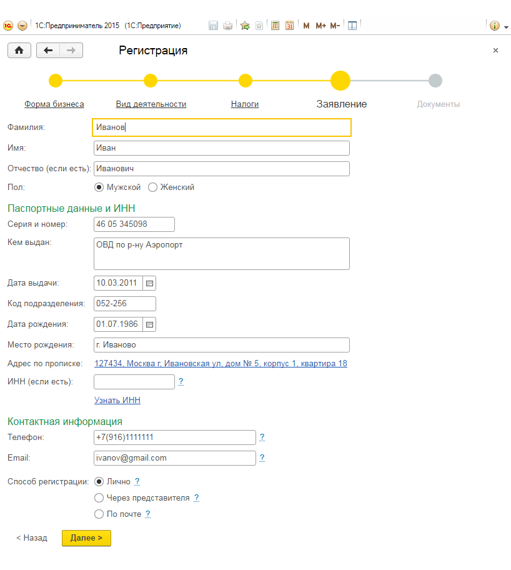Click the Далее > button
This screenshot has height=570, width=511.
(86, 538)
